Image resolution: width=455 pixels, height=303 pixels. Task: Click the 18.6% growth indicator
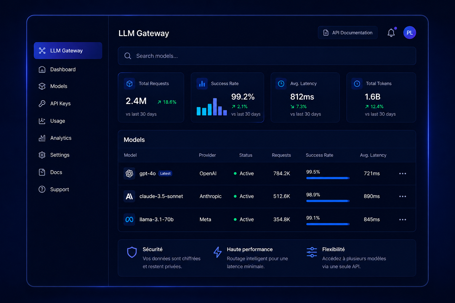click(167, 102)
